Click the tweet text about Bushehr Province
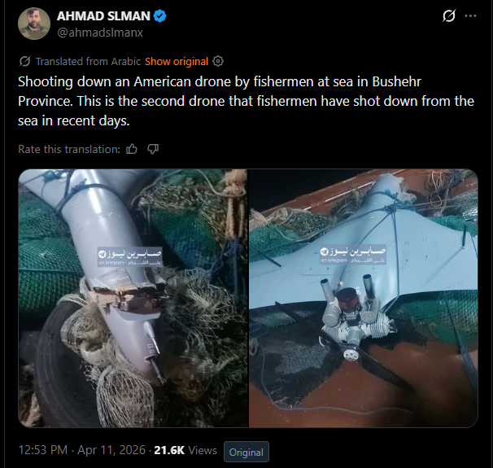 (x=246, y=101)
